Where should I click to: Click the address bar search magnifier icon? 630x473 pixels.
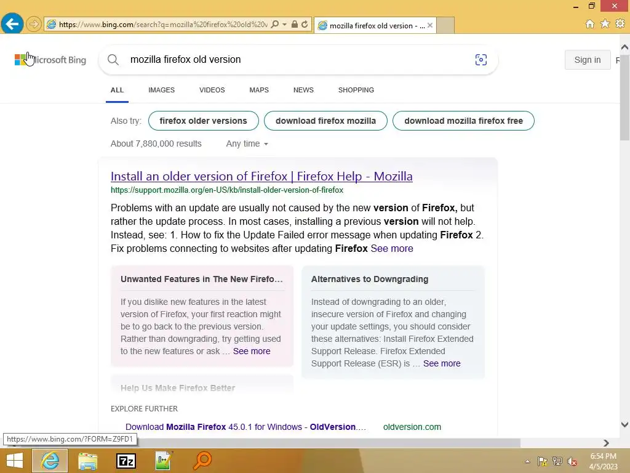275,25
